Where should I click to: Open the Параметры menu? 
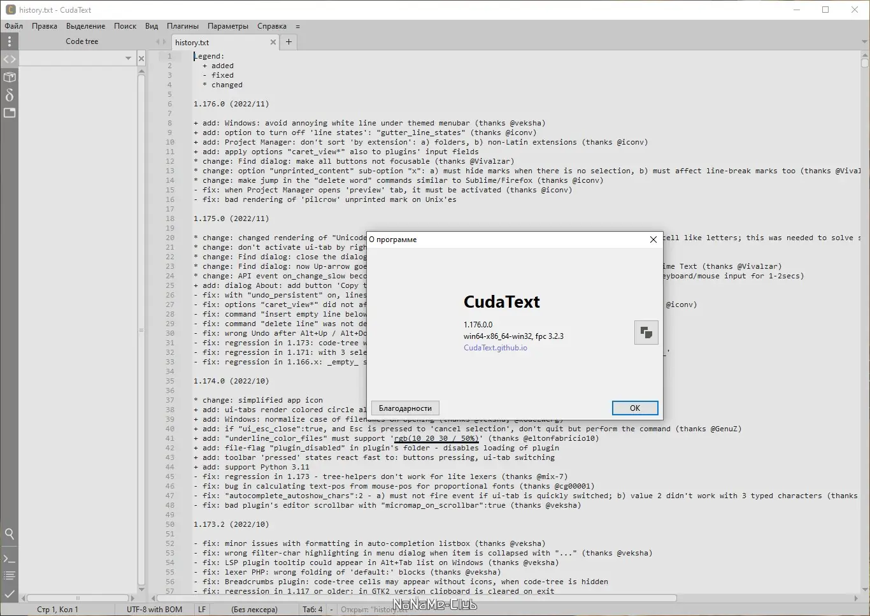(x=228, y=26)
